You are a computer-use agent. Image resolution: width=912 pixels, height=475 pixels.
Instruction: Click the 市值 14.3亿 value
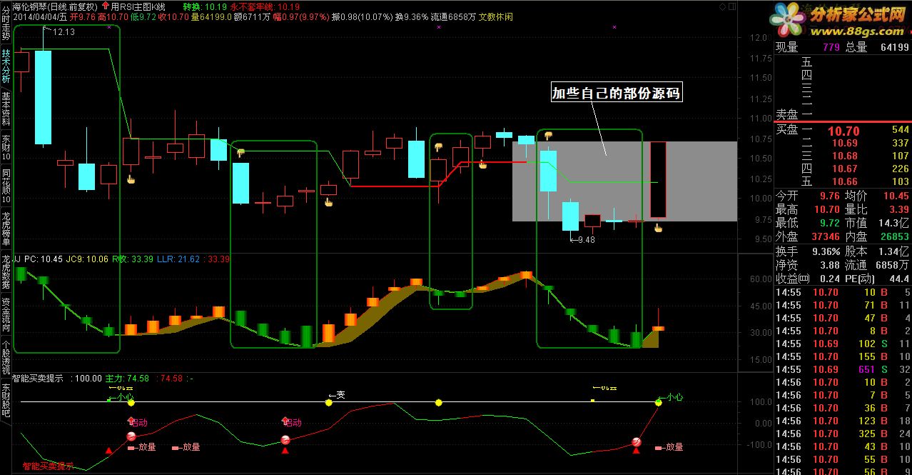[x=895, y=223]
